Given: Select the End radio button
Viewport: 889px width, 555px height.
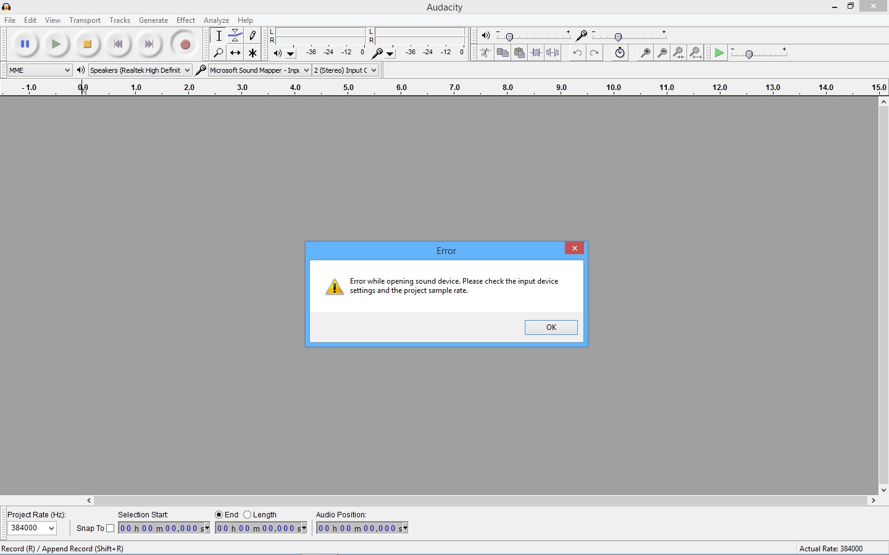Looking at the screenshot, I should point(219,514).
